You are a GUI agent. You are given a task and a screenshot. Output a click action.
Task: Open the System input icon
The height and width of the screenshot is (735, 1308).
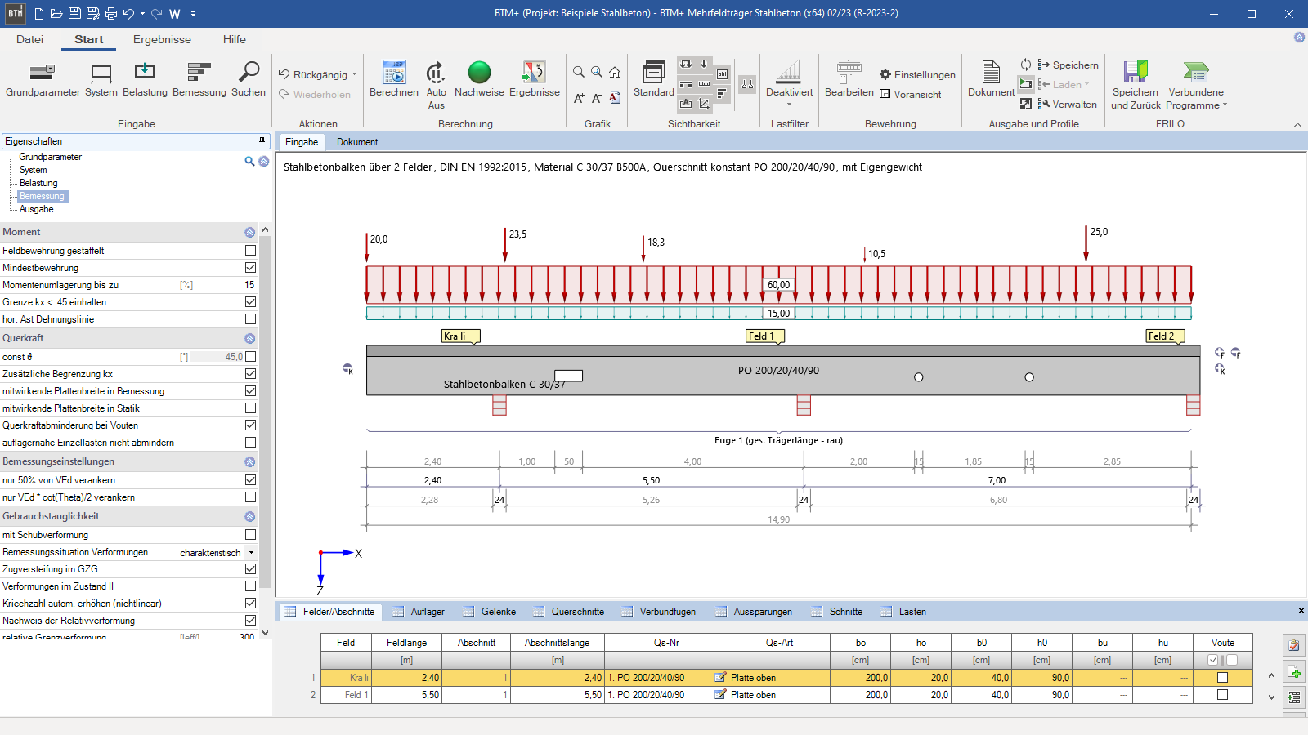[x=101, y=79]
